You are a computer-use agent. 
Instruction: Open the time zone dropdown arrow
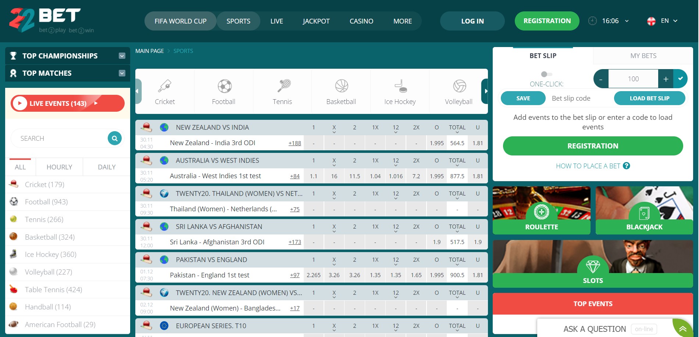[627, 21]
